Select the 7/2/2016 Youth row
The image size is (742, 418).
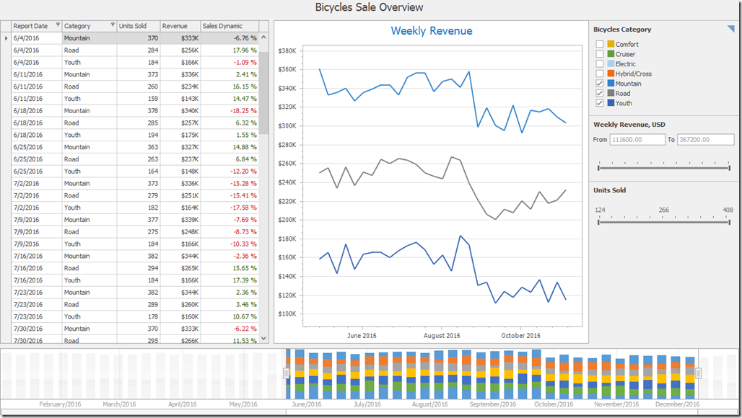(x=135, y=208)
